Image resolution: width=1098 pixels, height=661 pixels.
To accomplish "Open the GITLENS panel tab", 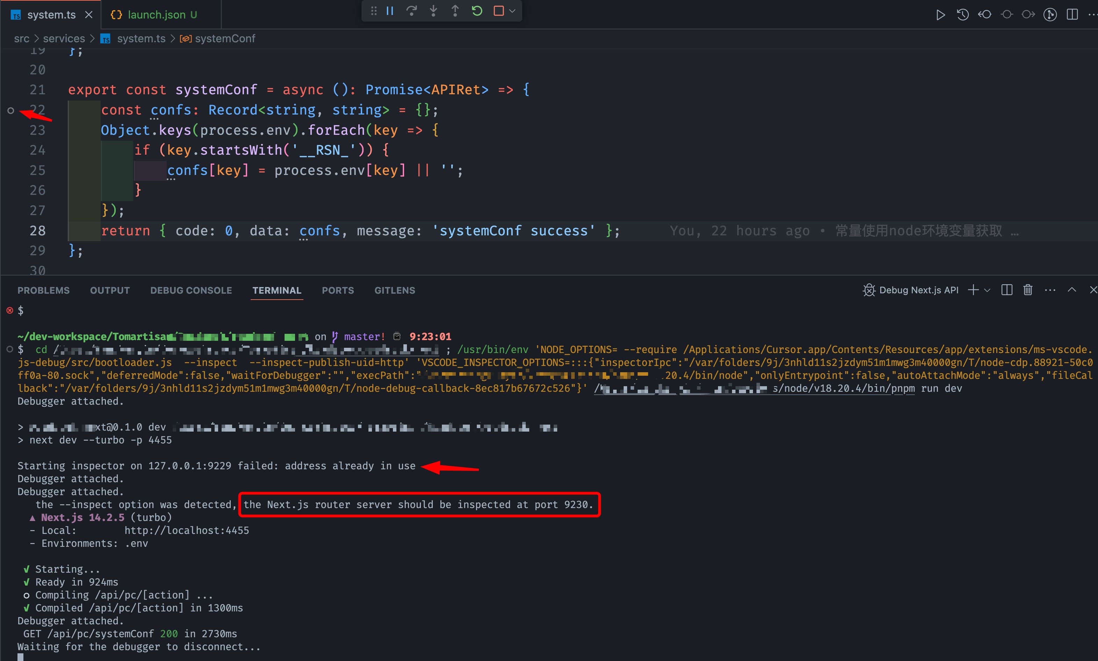I will coord(394,290).
